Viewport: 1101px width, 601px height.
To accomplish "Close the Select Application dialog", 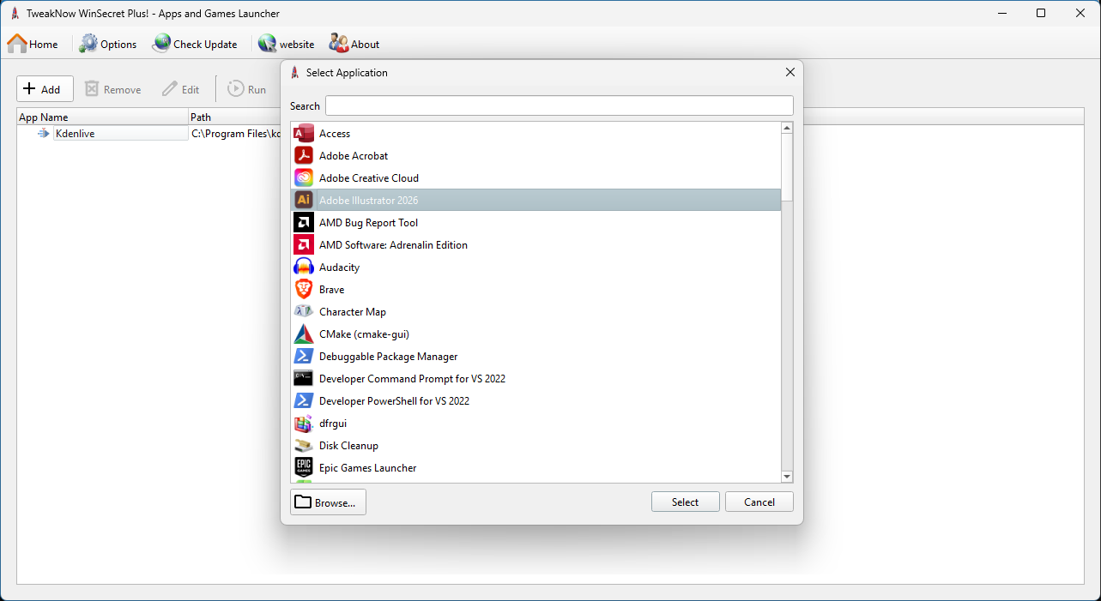I will click(789, 73).
